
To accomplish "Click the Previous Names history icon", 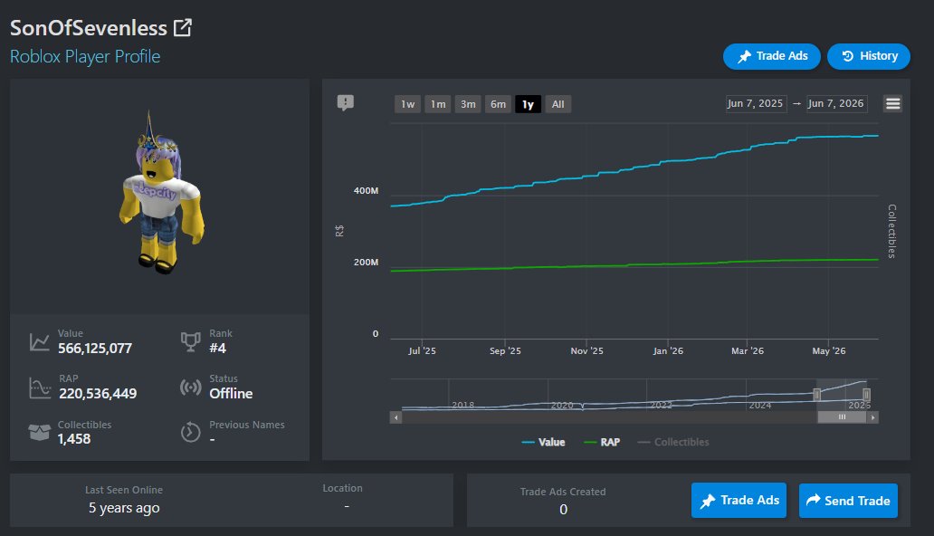I will pyautogui.click(x=191, y=432).
